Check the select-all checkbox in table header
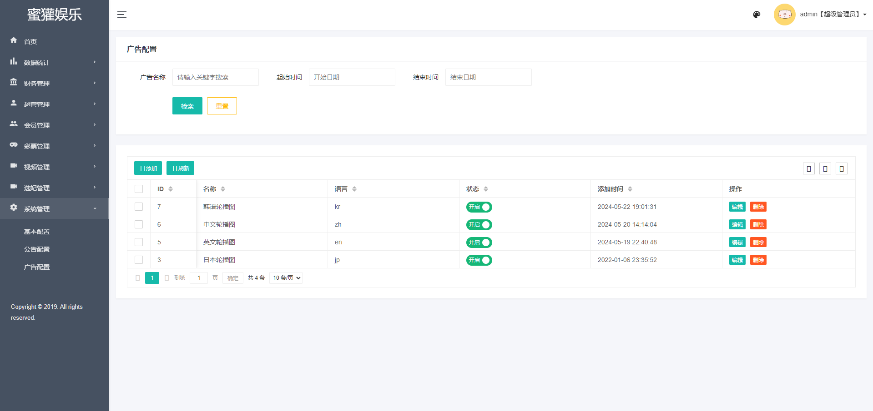The width and height of the screenshot is (873, 411). tap(139, 189)
